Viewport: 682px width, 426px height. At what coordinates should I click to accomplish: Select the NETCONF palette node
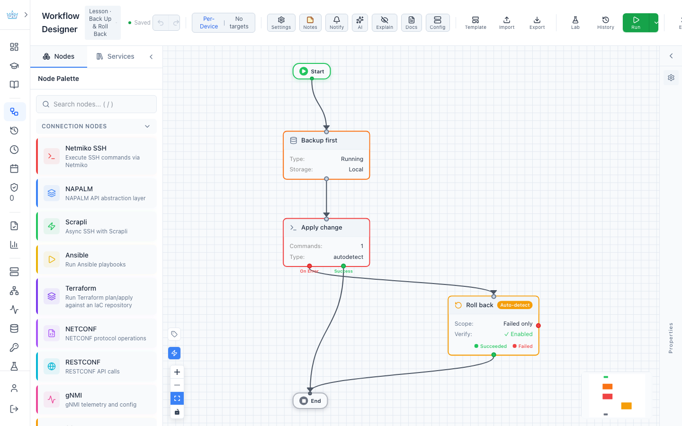click(x=97, y=333)
